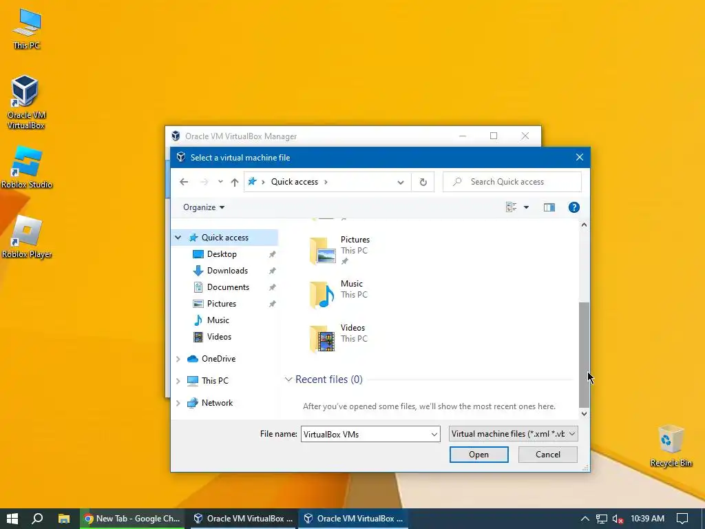Image resolution: width=705 pixels, height=529 pixels.
Task: Open the Windows Start menu
Action: coord(12,519)
